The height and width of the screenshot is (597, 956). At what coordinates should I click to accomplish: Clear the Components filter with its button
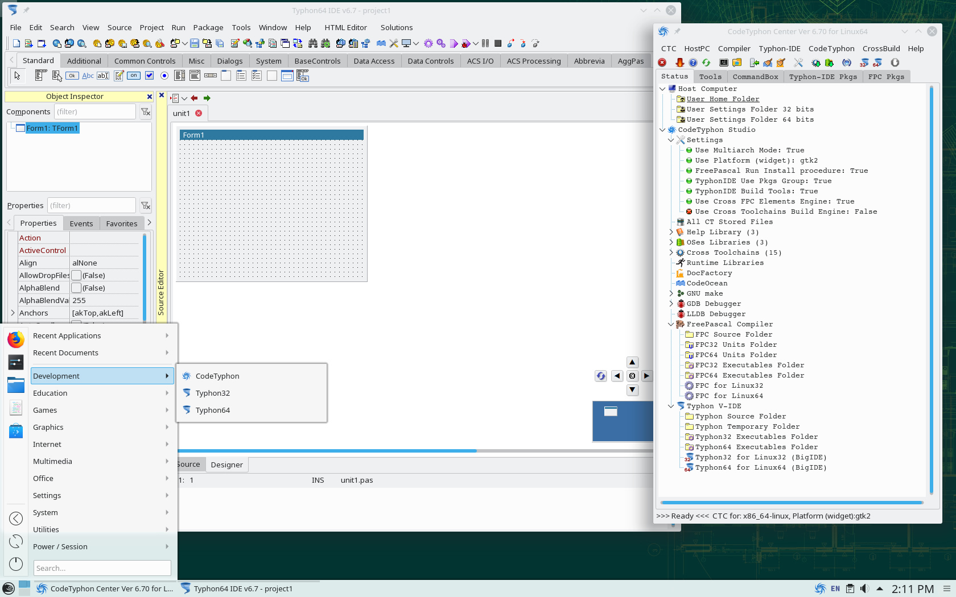[x=146, y=112]
